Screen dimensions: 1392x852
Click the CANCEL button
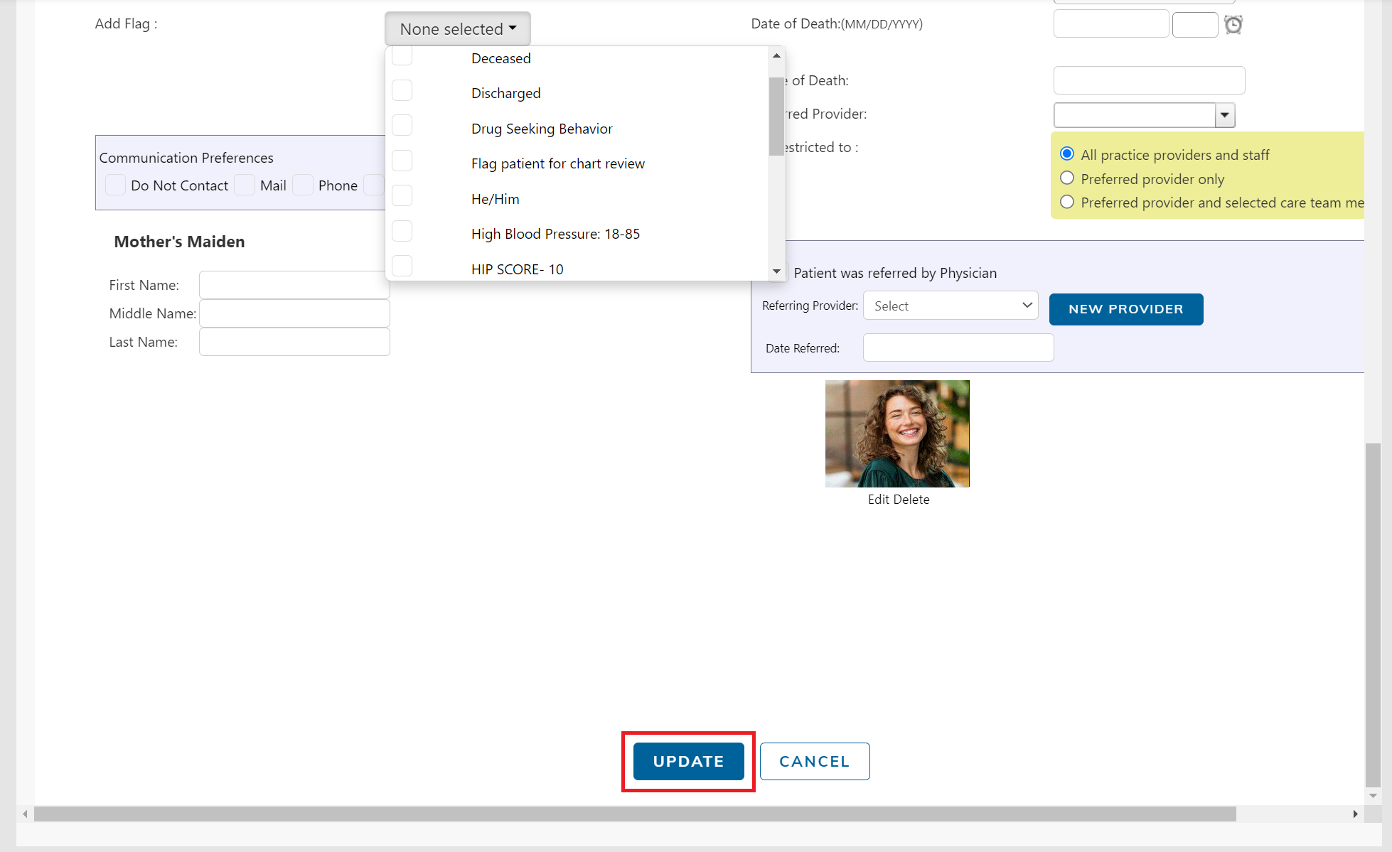[x=814, y=761]
